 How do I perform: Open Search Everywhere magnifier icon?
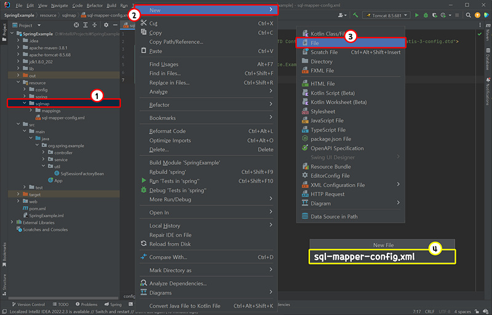click(468, 15)
